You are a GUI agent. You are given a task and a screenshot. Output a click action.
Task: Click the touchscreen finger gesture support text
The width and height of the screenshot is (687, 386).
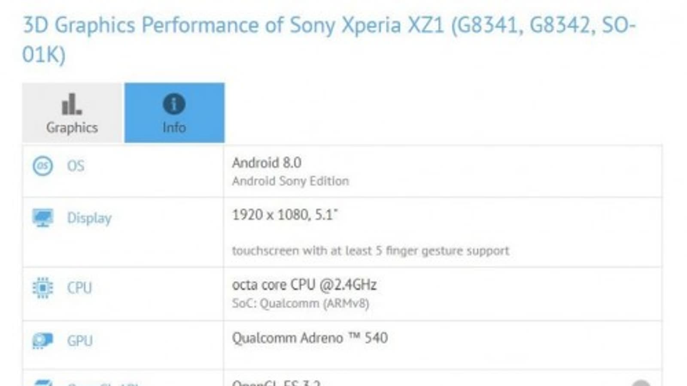pyautogui.click(x=371, y=250)
